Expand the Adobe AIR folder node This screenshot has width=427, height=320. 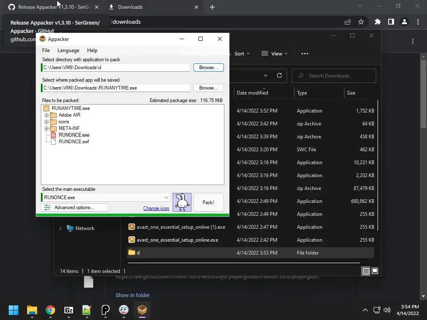[47, 115]
